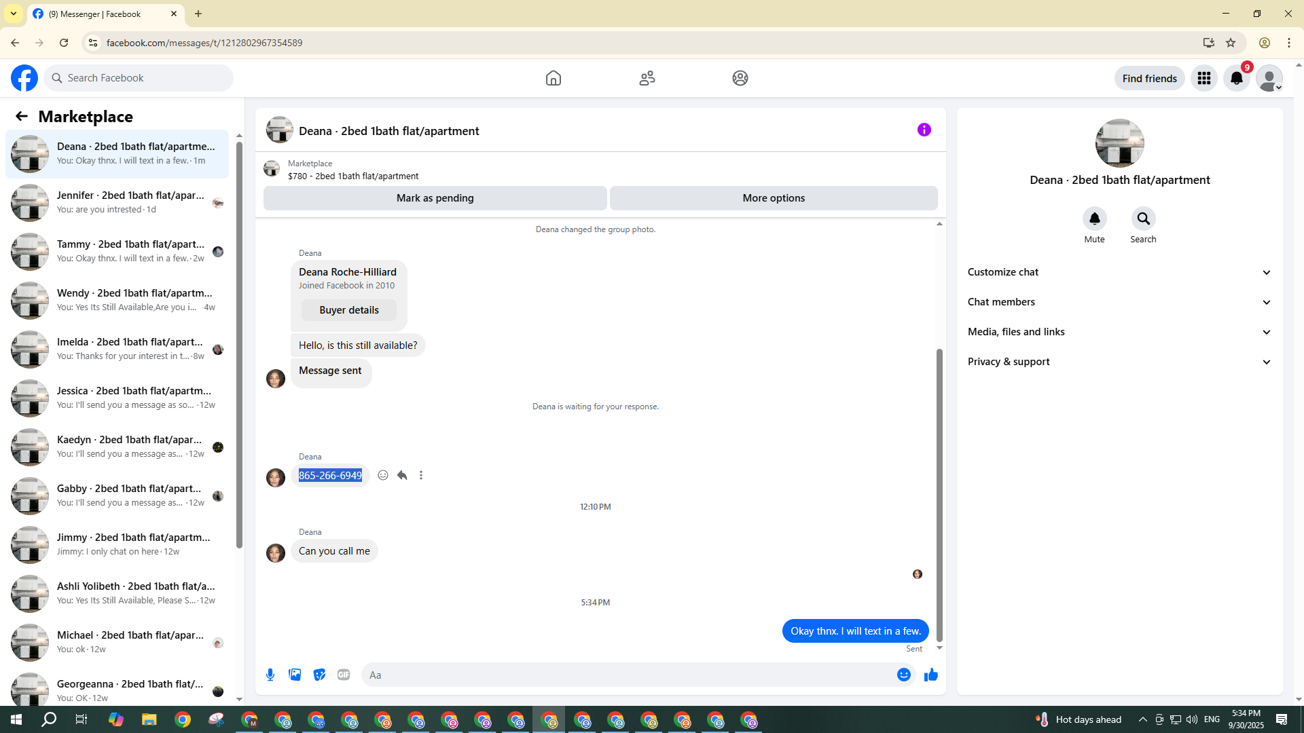Open a new browser tab

coord(198,14)
